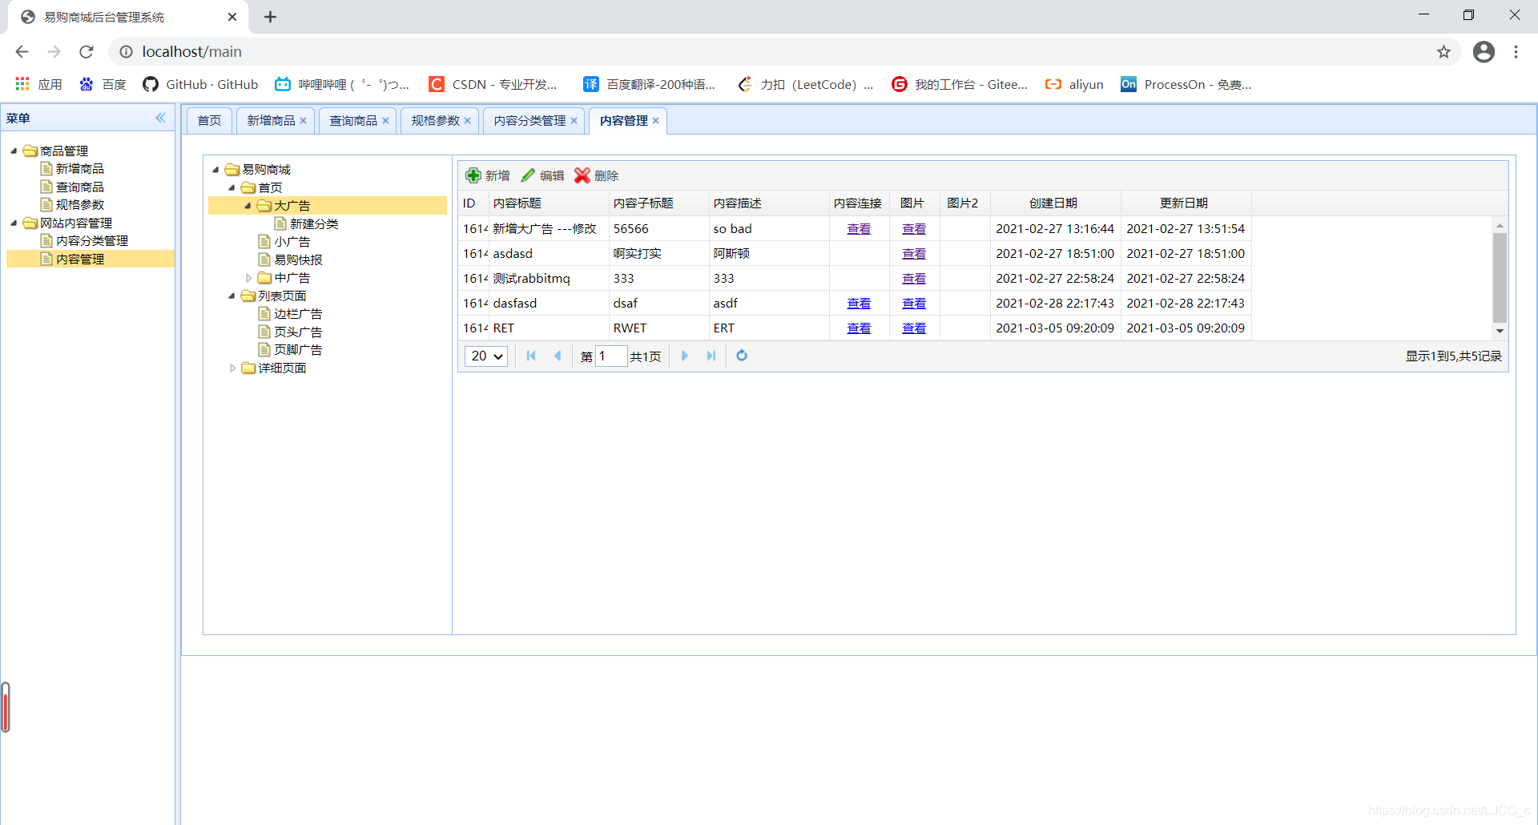The image size is (1538, 825).
Task: Collapse the 商品管理 menu node
Action: [x=14, y=151]
